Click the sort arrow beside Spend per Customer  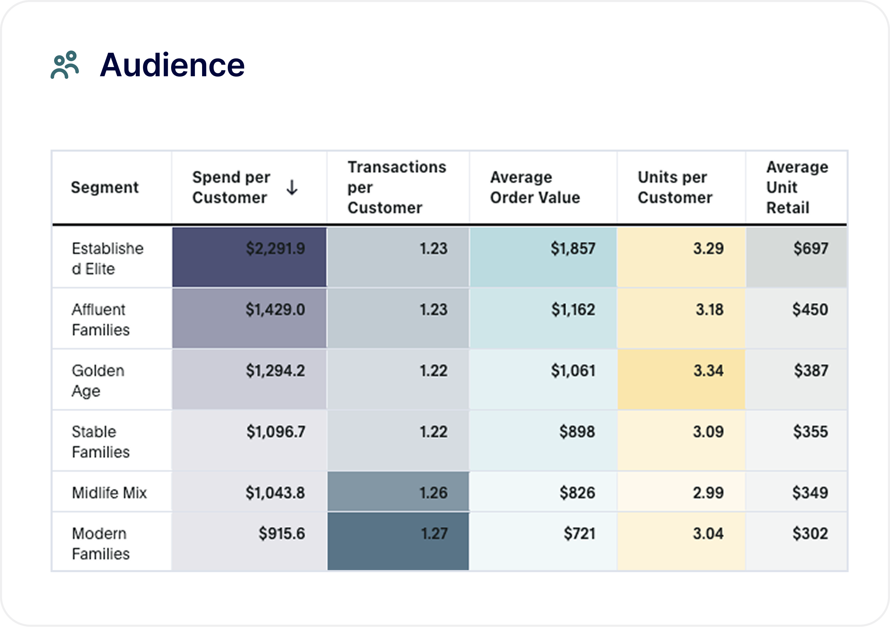(x=292, y=188)
